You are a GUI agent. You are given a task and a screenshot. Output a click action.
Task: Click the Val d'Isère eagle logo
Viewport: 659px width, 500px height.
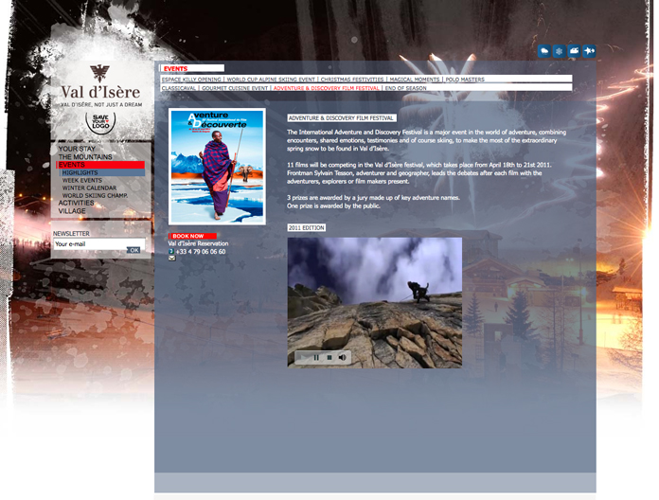[x=99, y=74]
